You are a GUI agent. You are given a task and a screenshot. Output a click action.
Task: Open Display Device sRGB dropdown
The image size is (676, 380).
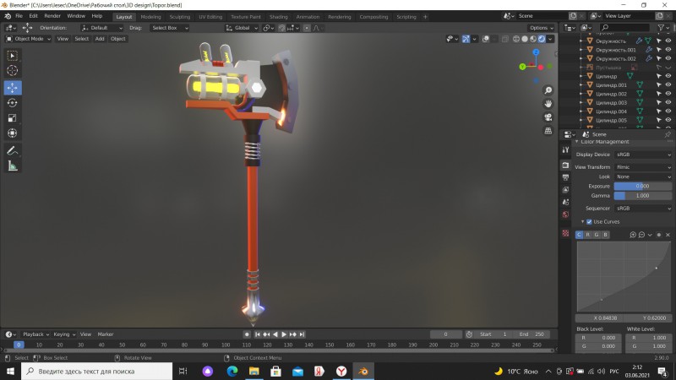(643, 155)
